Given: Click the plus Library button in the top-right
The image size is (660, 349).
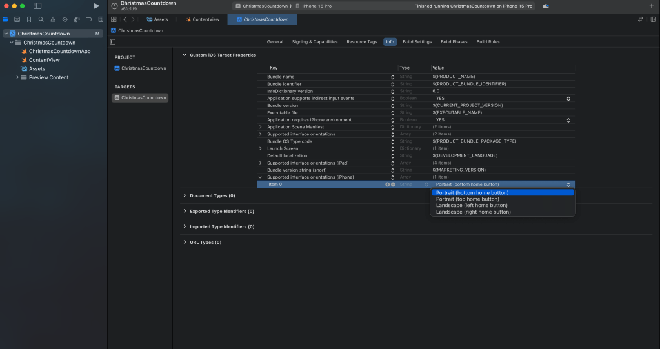Looking at the screenshot, I should click(x=651, y=6).
